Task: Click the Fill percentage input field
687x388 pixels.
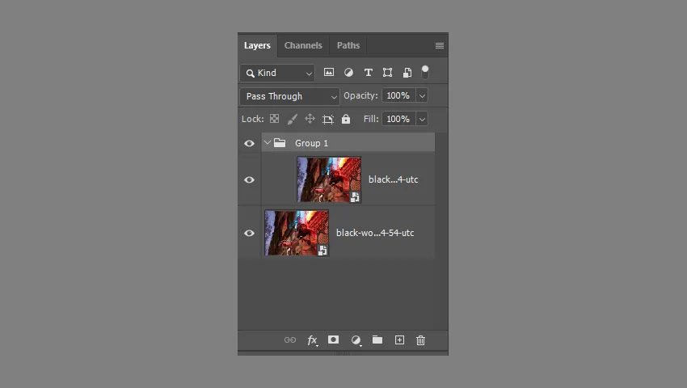Action: click(x=398, y=119)
